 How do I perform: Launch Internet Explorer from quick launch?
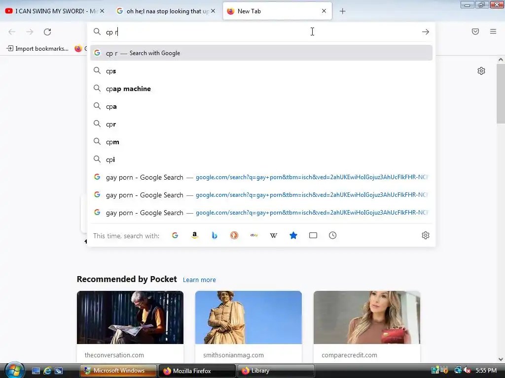(x=47, y=371)
